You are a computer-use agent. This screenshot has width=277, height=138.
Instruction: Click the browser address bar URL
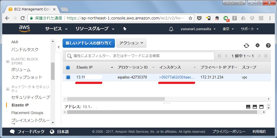[125, 18]
